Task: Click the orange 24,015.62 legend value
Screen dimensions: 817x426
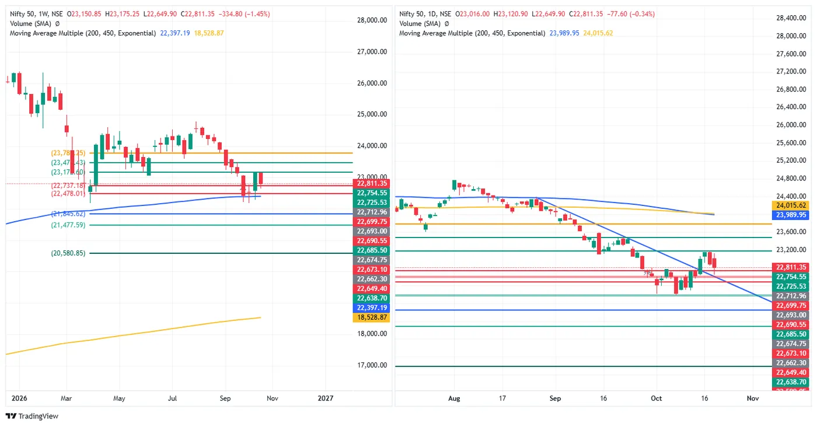Action: click(x=598, y=33)
